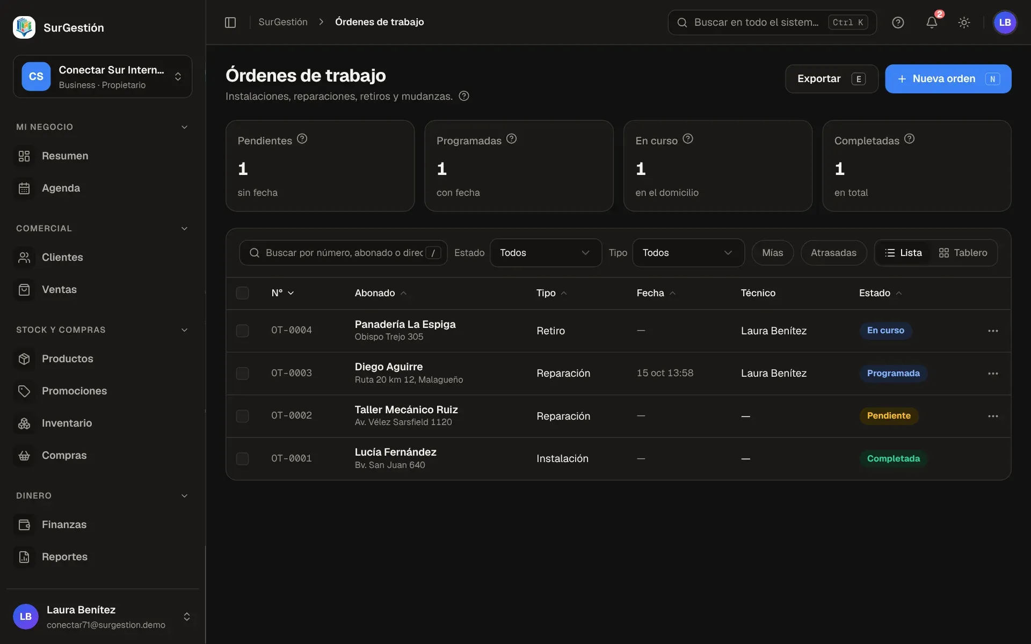This screenshot has height=644, width=1031.
Task: Click help icon beside page subtitle
Action: (464, 96)
